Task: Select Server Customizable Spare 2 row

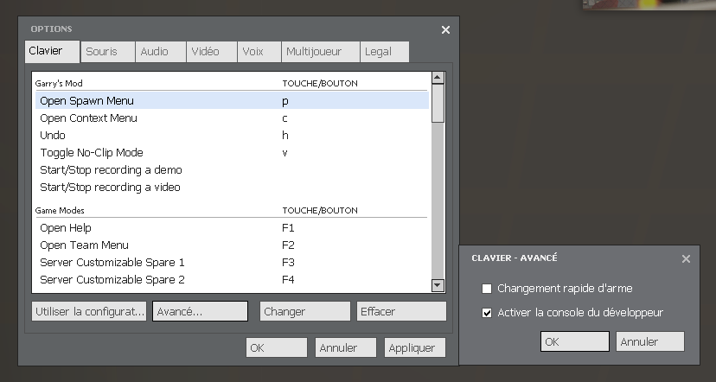Action: [232, 280]
